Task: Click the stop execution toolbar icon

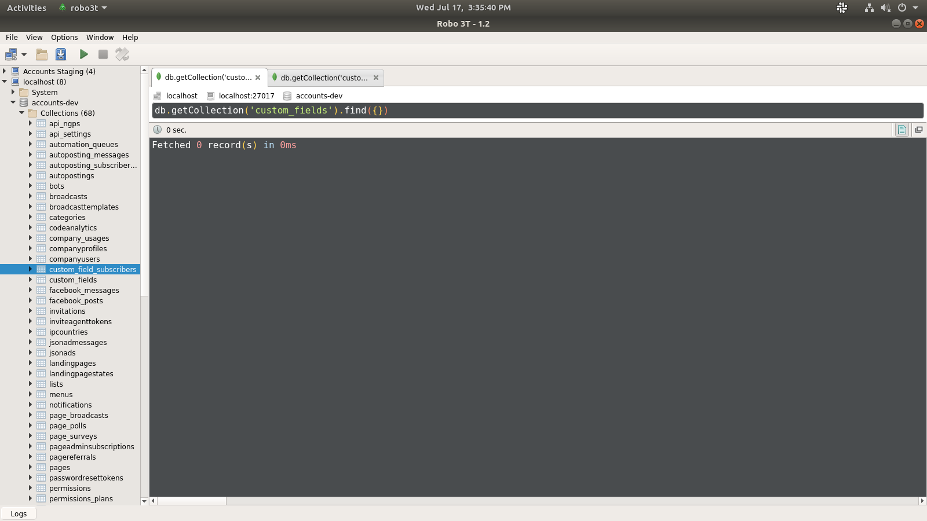Action: click(x=103, y=54)
